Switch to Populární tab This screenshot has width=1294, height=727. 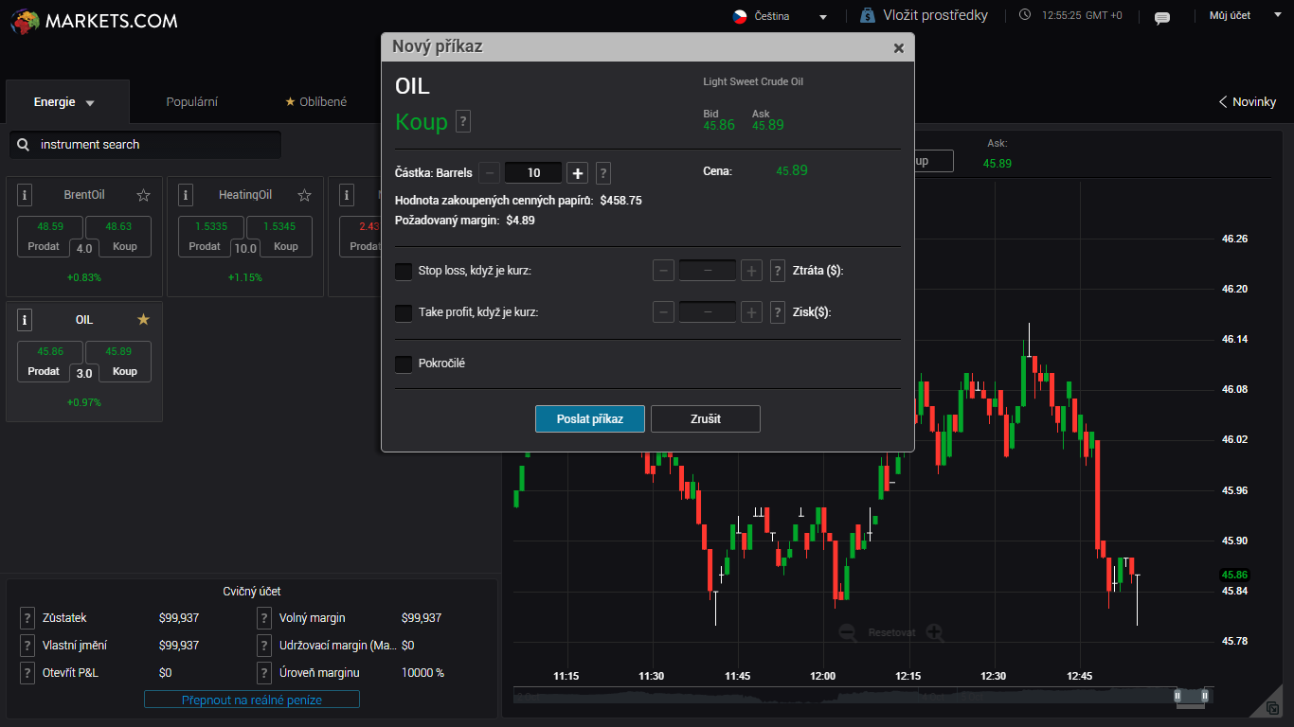192,102
